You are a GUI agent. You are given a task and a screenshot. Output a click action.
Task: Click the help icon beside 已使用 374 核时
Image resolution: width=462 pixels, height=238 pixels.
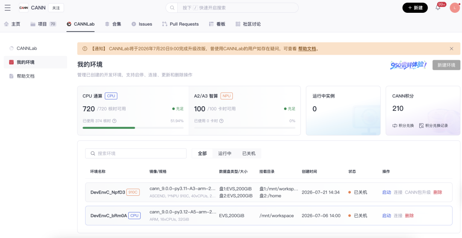point(114,121)
